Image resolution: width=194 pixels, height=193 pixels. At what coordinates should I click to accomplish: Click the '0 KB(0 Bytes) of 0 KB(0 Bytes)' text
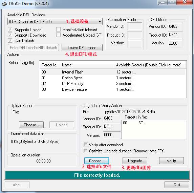click(x=35, y=142)
